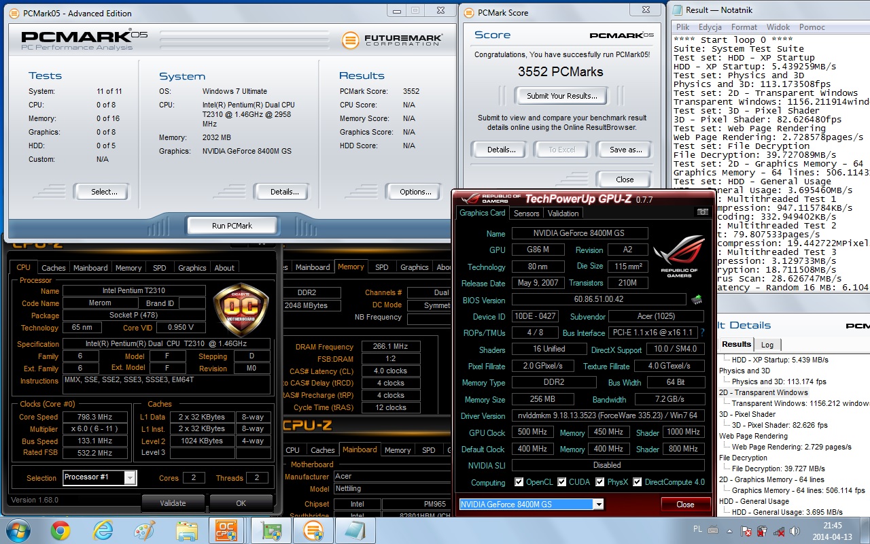Open Windows Explorer from the taskbar

click(186, 530)
